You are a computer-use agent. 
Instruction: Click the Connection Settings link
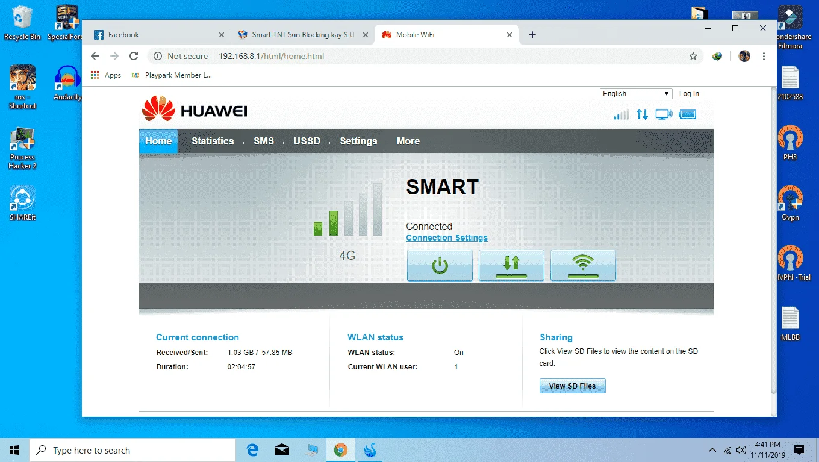[447, 238]
